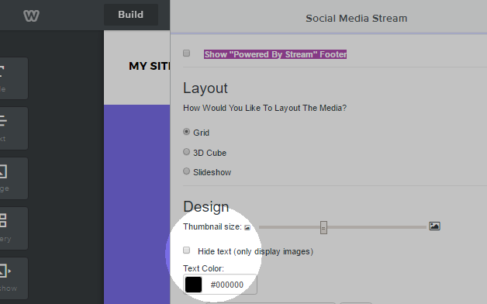Open the black Text Color swatch
Image resolution: width=487 pixels, height=304 pixels.
[x=194, y=285]
